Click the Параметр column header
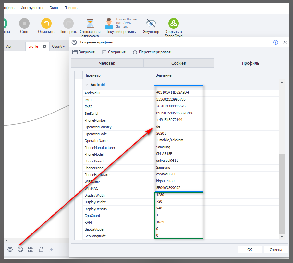The image size is (293, 263). coord(118,75)
